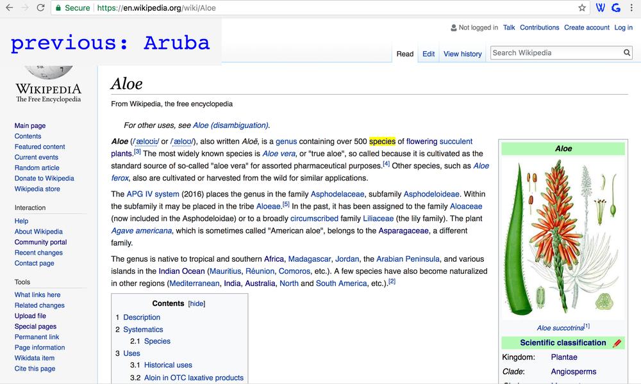This screenshot has height=384, width=641.
Task: Open the View history tab
Action: pyautogui.click(x=463, y=54)
